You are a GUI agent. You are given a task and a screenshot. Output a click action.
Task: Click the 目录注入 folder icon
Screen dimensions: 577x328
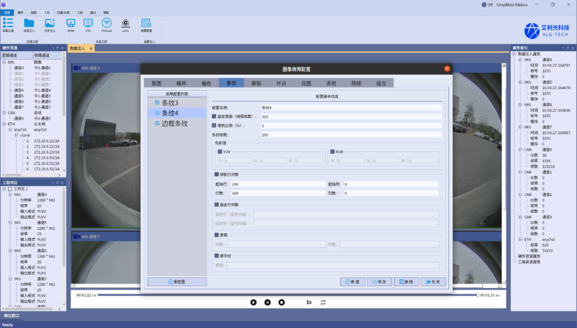click(x=29, y=23)
